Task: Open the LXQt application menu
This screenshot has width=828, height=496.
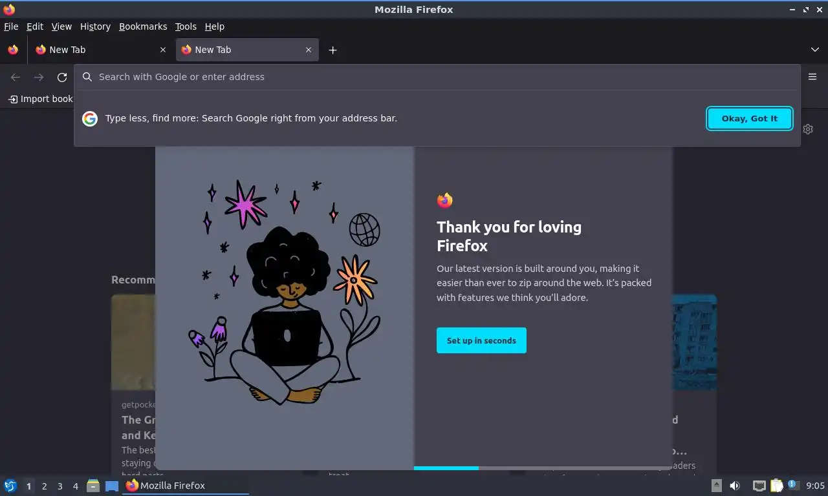Action: click(x=10, y=486)
